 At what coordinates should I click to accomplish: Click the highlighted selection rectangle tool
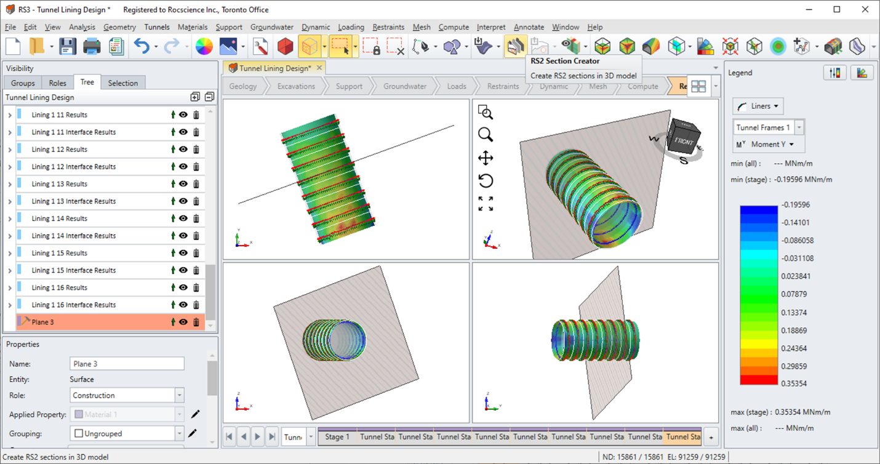click(x=340, y=46)
